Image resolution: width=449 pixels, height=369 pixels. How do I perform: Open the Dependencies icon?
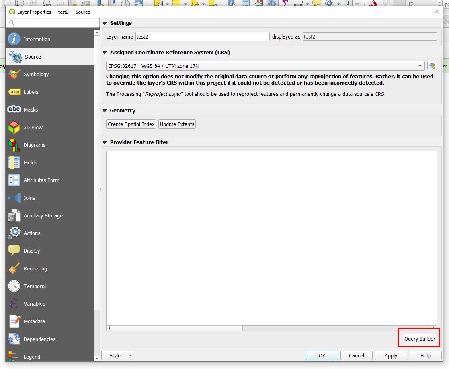click(14, 339)
